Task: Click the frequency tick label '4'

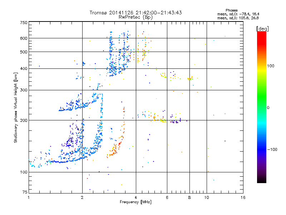Action: 136,197
